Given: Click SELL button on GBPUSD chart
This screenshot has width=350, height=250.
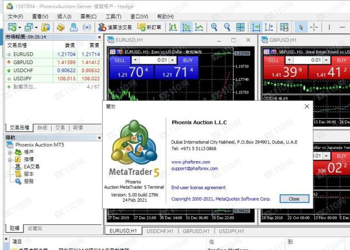Looking at the screenshot, I should (274, 60).
